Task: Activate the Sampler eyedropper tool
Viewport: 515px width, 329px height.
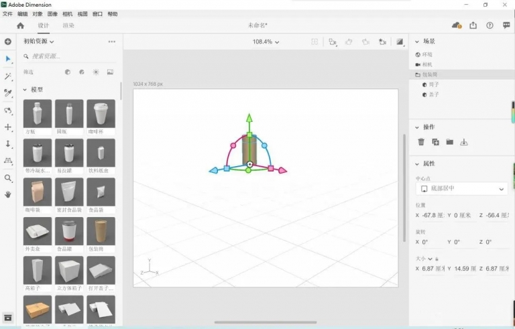Action: point(8,93)
